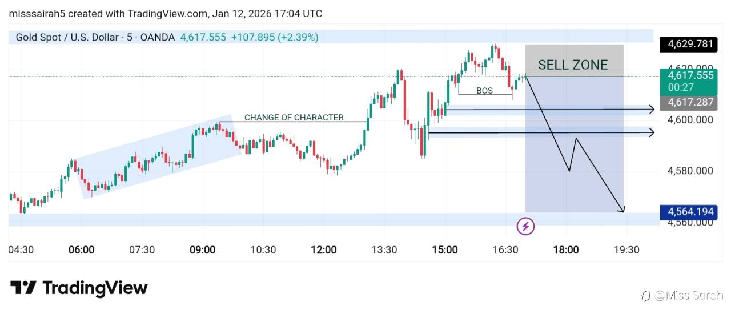Click the 4,629.781 price label
731x314 pixels.
pyautogui.click(x=688, y=44)
